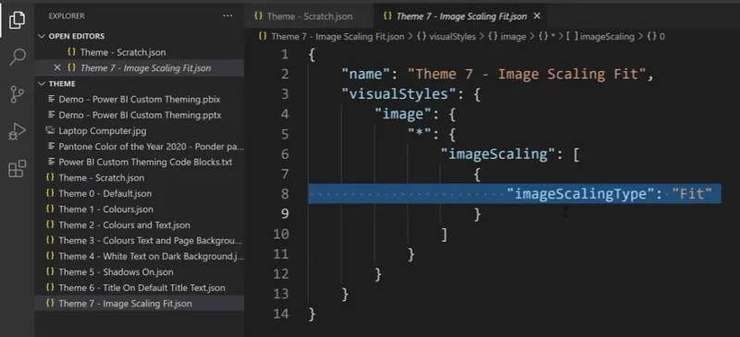Click the "Theme 7 - Image Scaling Fit" string value
The width and height of the screenshot is (740, 337).
526,75
